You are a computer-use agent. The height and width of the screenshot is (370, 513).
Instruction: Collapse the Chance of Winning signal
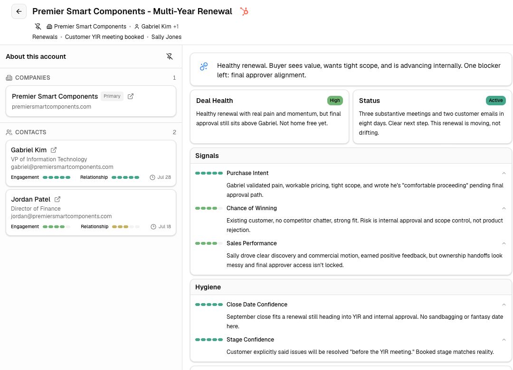pyautogui.click(x=504, y=209)
